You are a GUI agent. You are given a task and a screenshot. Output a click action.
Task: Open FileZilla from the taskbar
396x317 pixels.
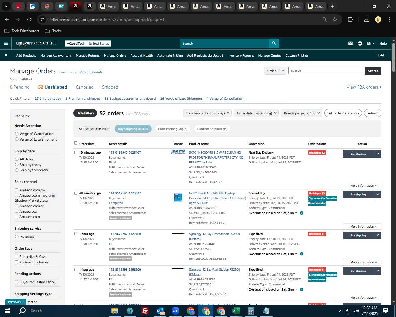coord(145,311)
